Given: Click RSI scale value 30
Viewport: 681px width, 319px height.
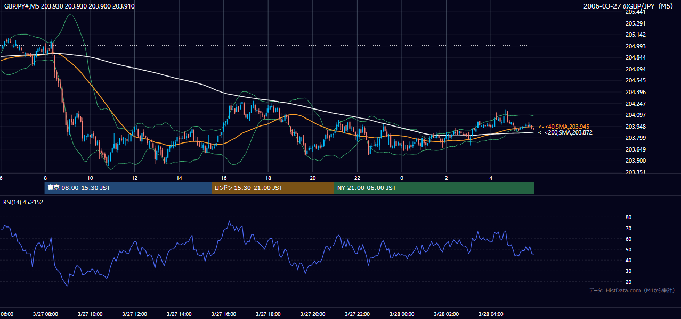Looking at the screenshot, I should pos(628,271).
